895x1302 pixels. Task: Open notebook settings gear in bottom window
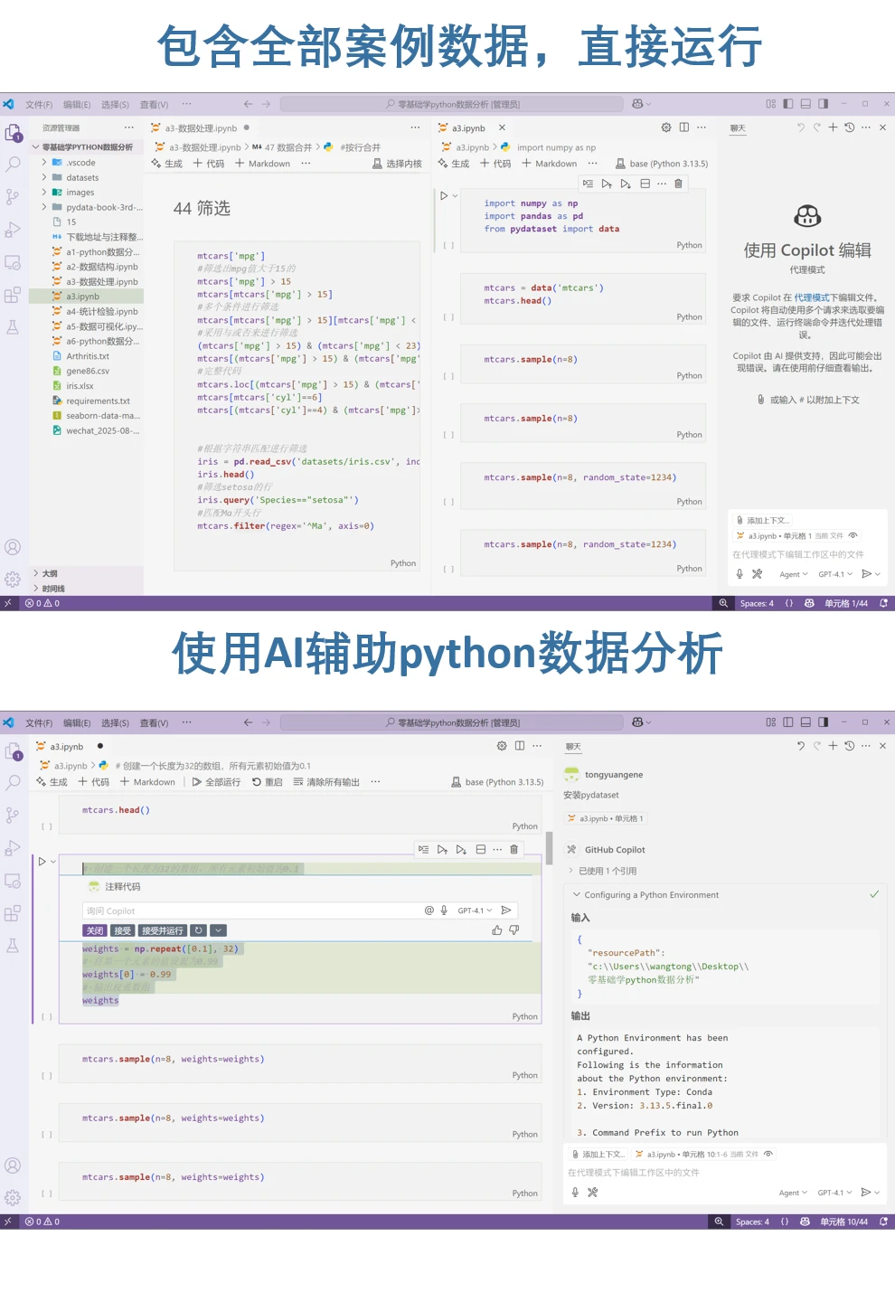pyautogui.click(x=502, y=746)
